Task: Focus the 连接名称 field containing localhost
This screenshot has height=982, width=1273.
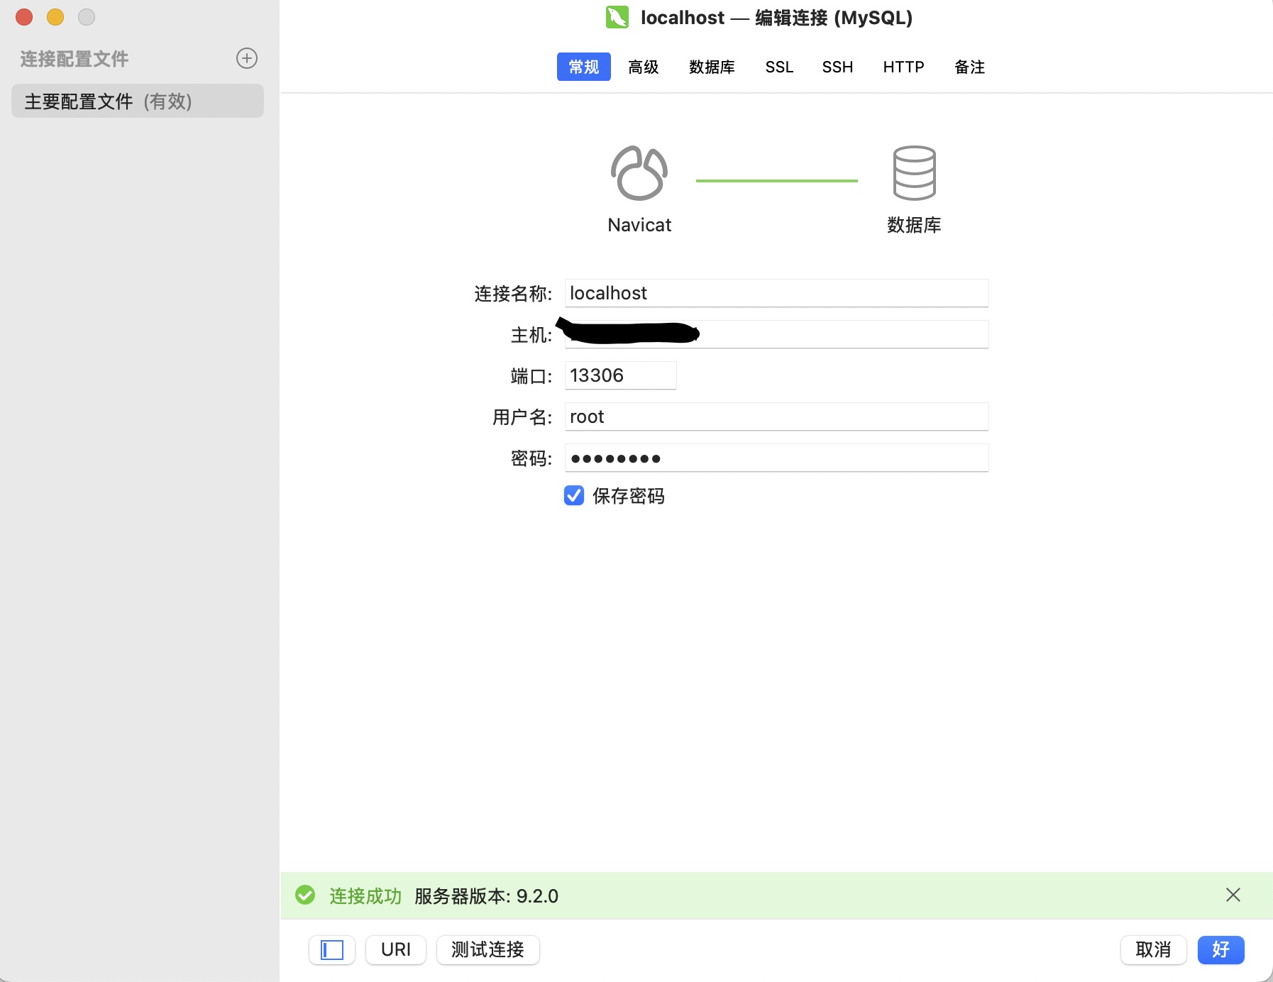Action: tap(776, 293)
